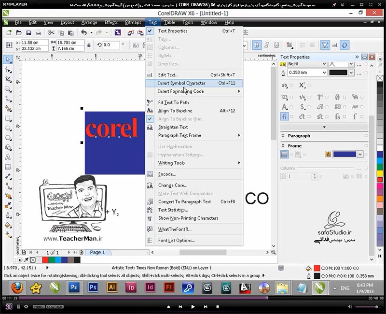
Task: Toggle the slashed zero feature
Action: tap(337, 97)
